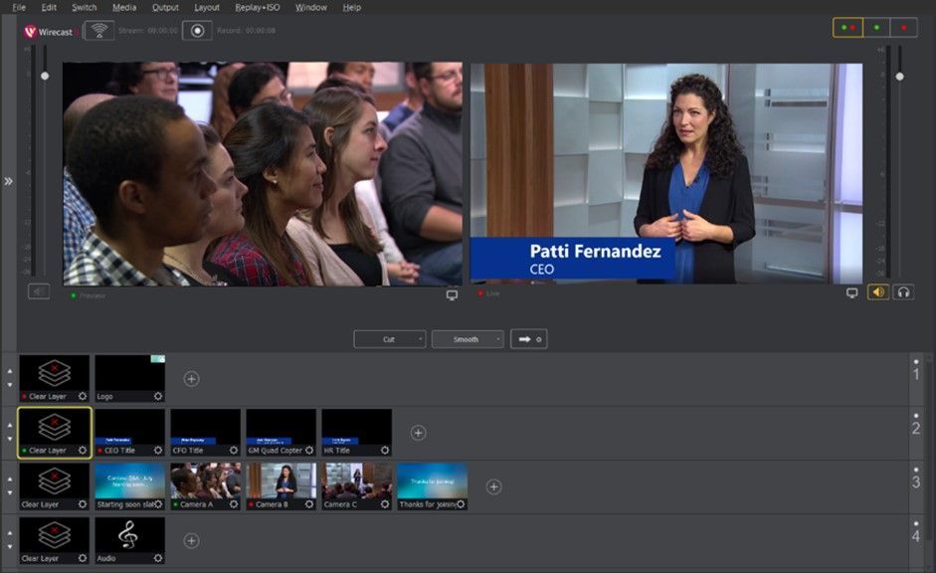936x573 pixels.
Task: Click the monitor icon under the Preview window
Action: click(452, 293)
